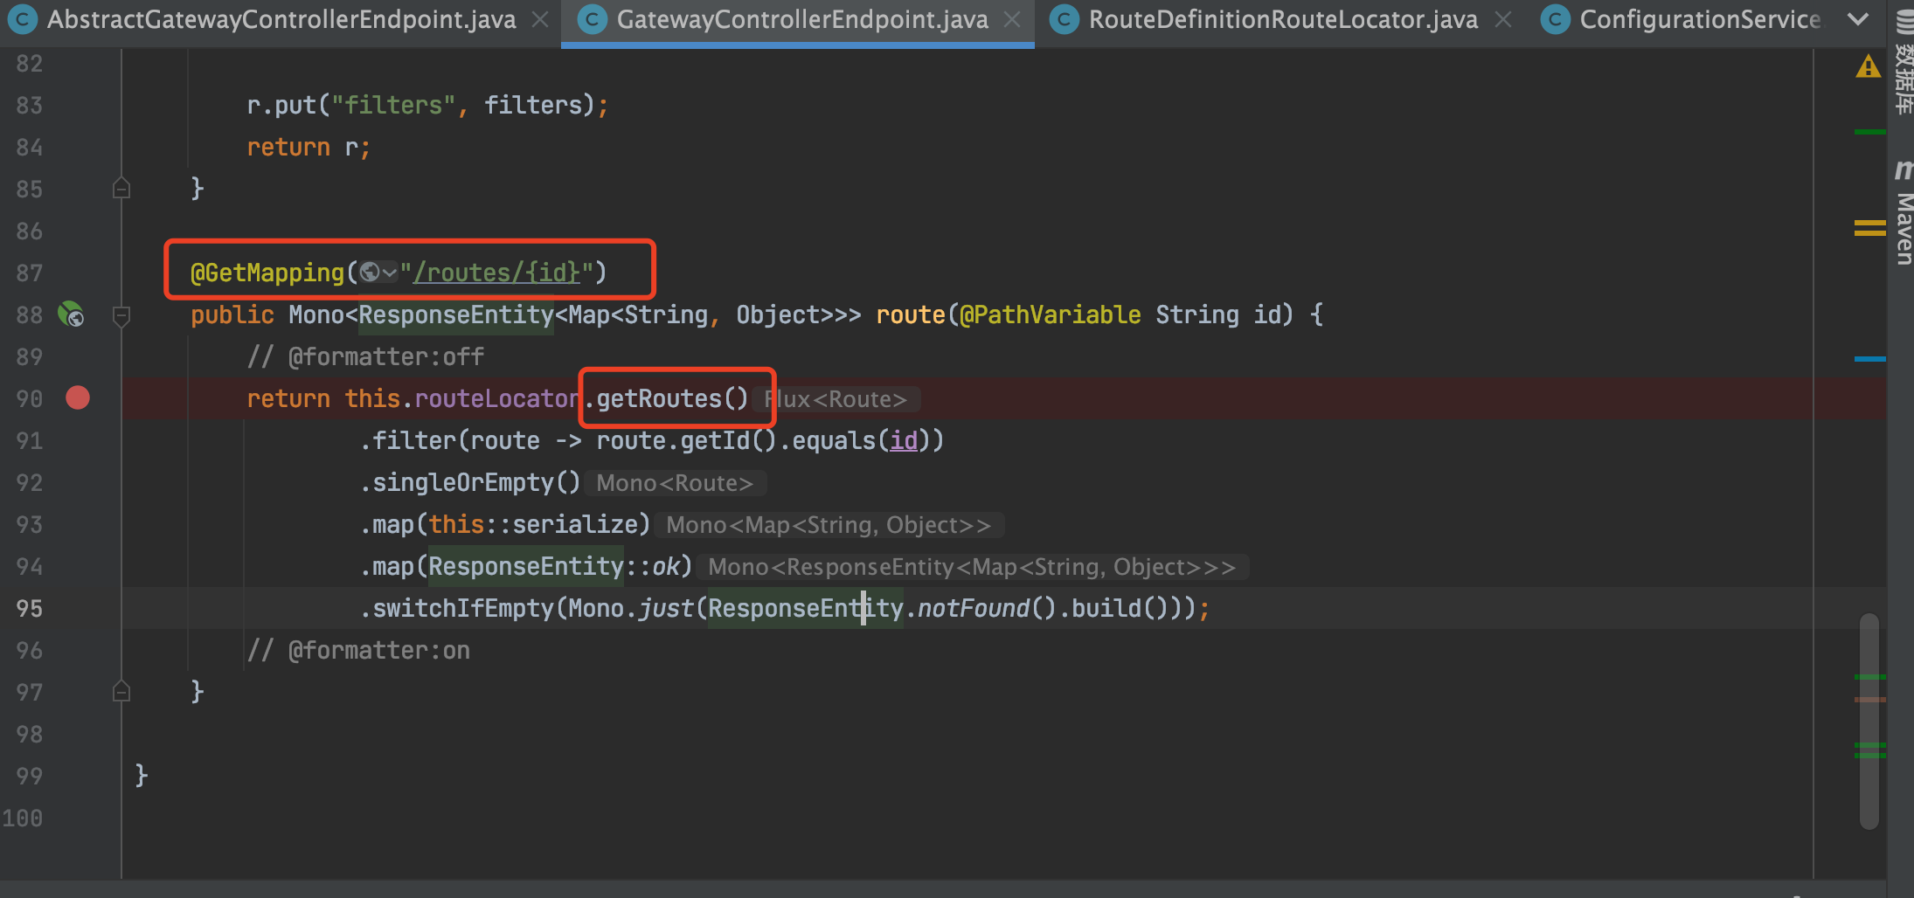Click the vertical scrollbar thumb

pyautogui.click(x=1869, y=721)
